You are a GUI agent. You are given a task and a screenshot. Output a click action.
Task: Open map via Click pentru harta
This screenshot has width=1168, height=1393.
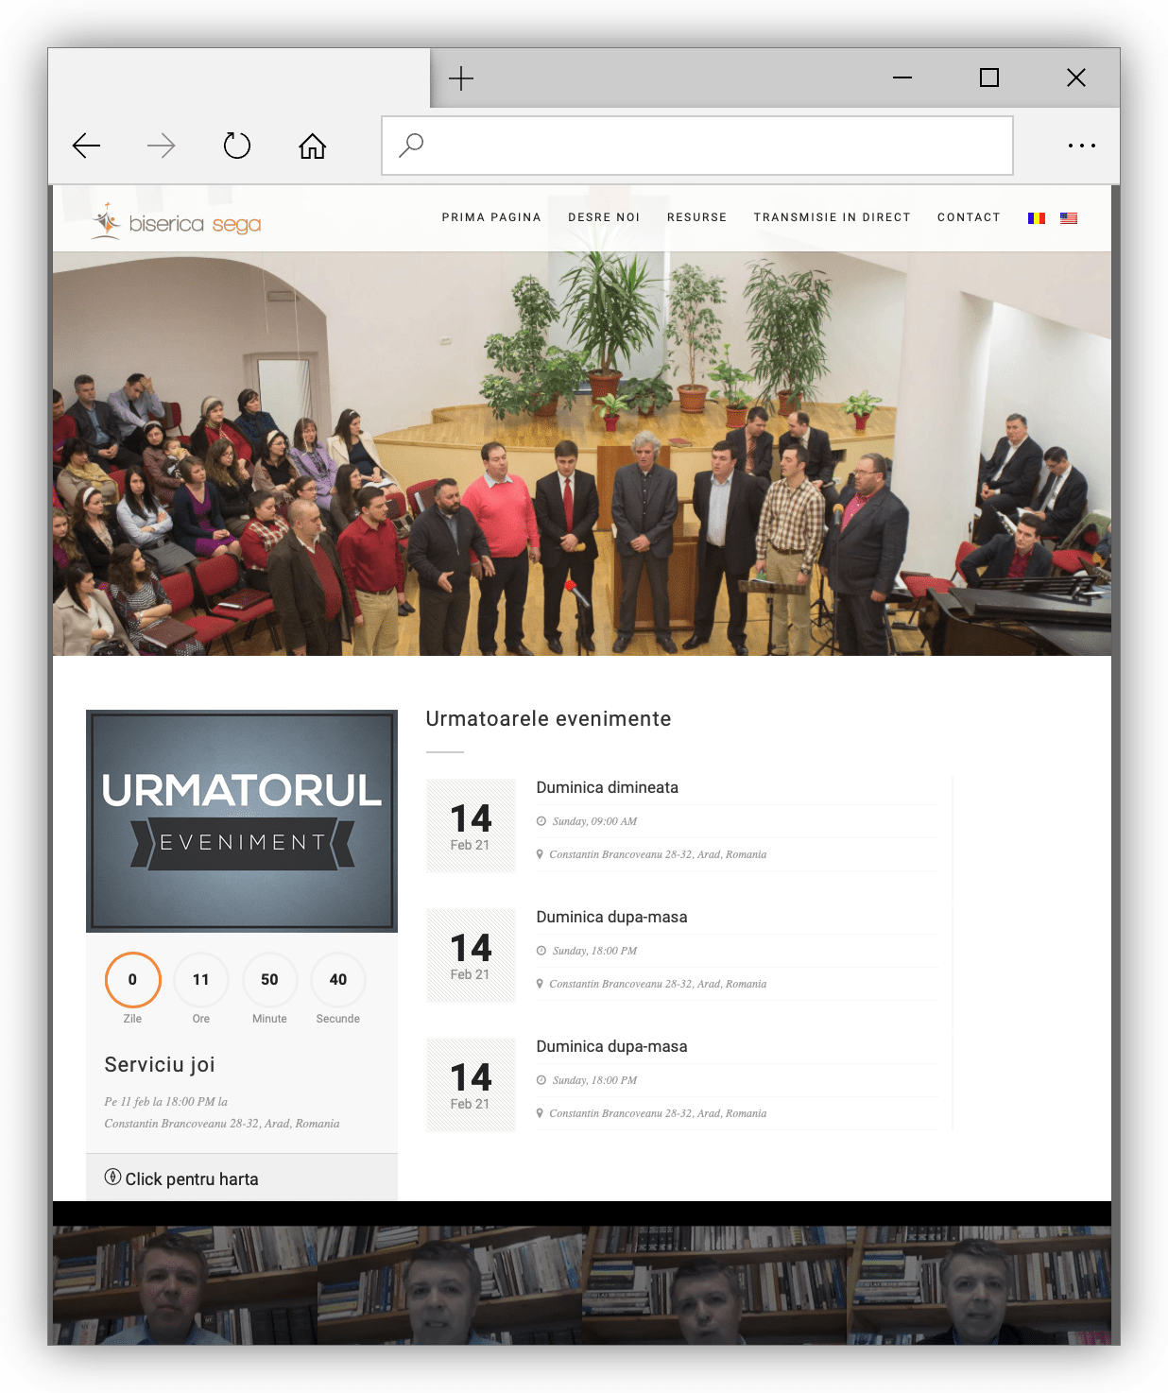pyautogui.click(x=192, y=1179)
